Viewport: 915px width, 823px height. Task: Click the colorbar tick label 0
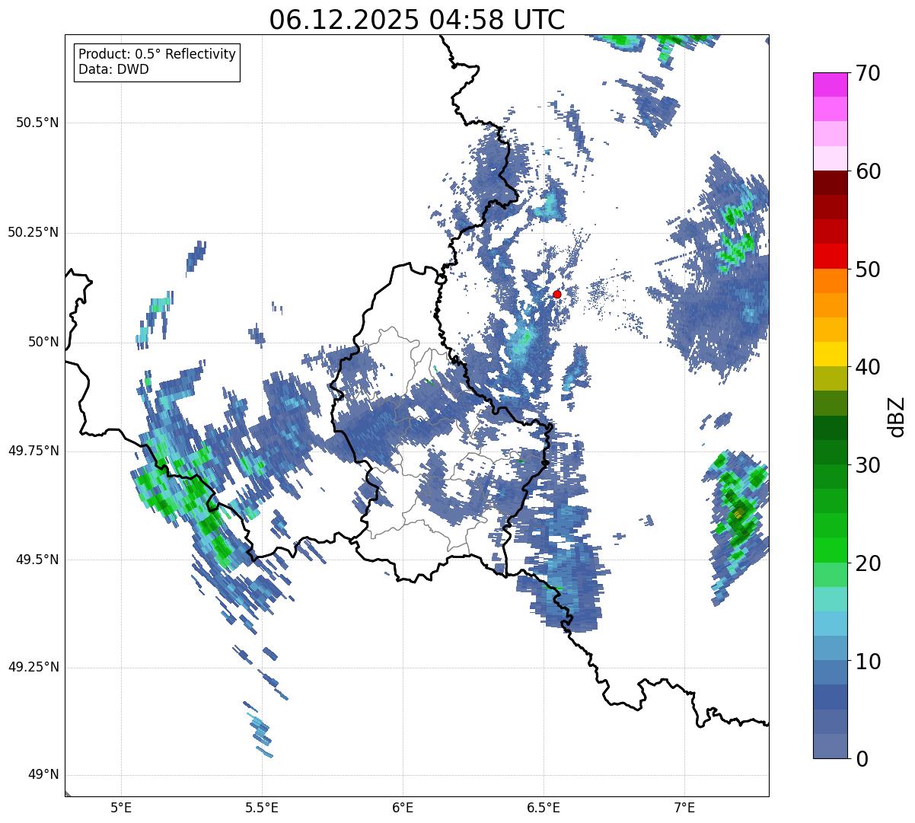[861, 759]
